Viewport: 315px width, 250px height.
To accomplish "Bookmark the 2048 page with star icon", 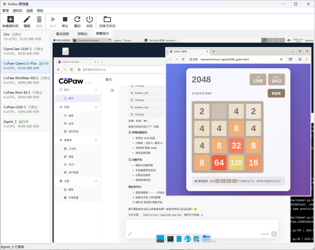I will tap(281, 59).
